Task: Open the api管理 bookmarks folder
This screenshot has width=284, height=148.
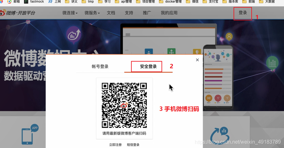Action: coord(123,2)
